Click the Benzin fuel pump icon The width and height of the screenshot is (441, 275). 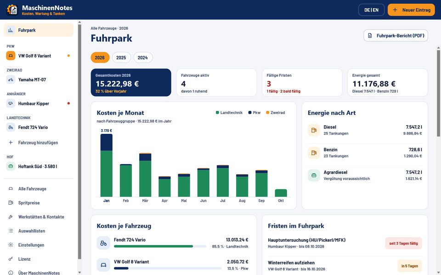tap(314, 153)
